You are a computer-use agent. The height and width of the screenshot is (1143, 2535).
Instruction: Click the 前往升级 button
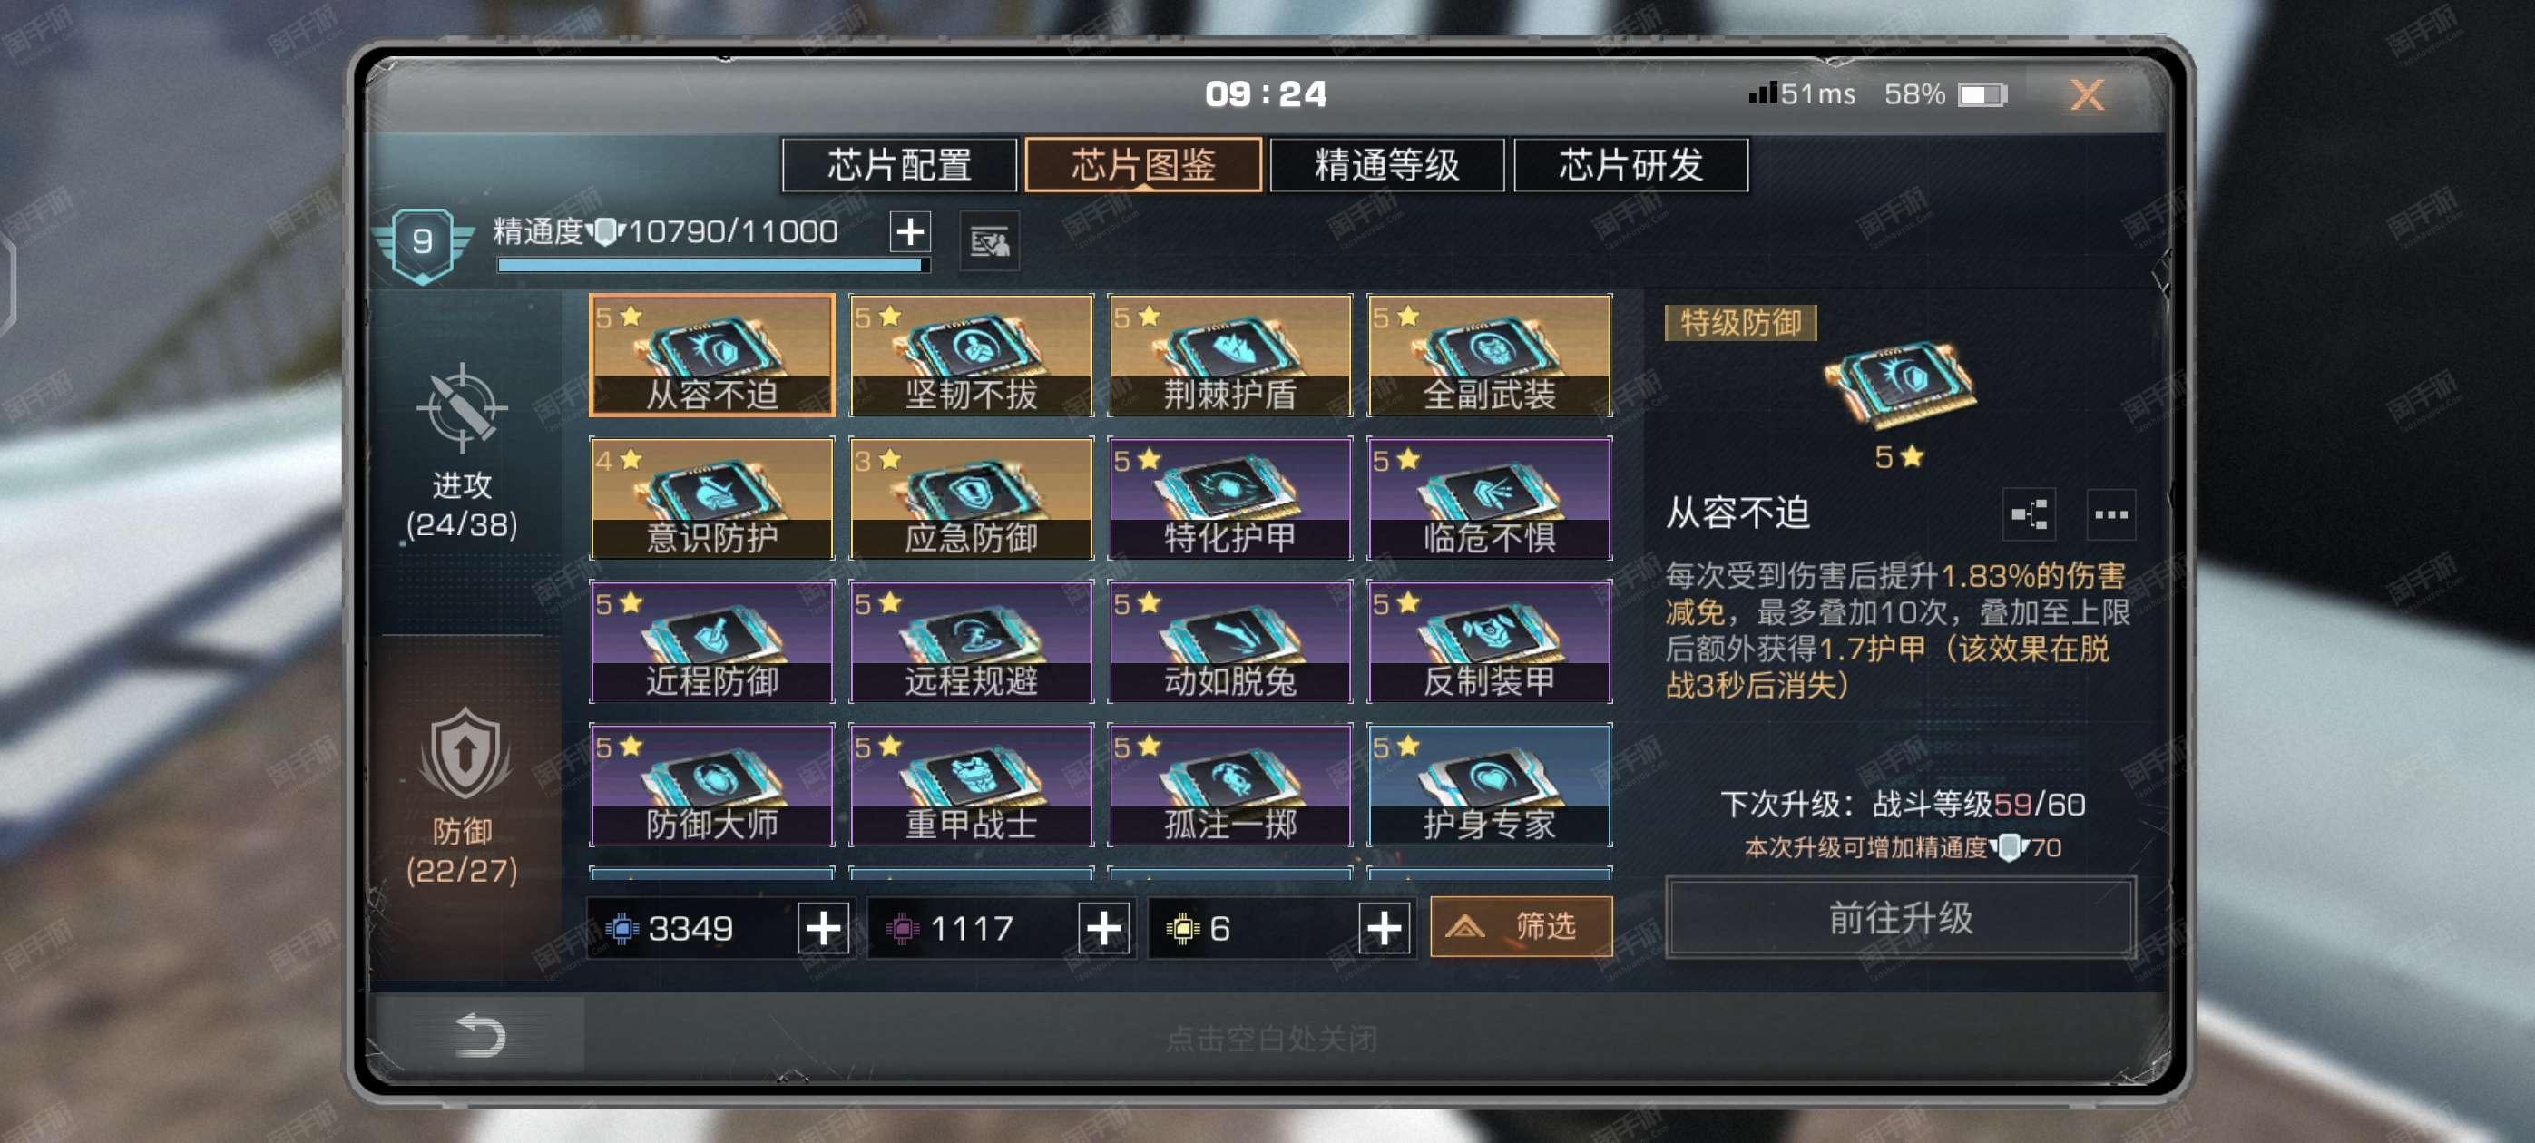(1900, 917)
